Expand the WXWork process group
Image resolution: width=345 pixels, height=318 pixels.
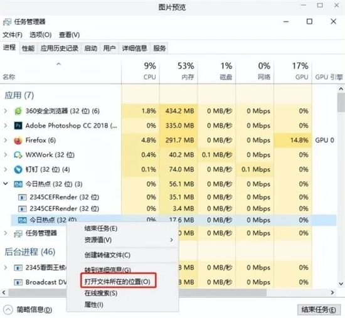tap(6, 155)
